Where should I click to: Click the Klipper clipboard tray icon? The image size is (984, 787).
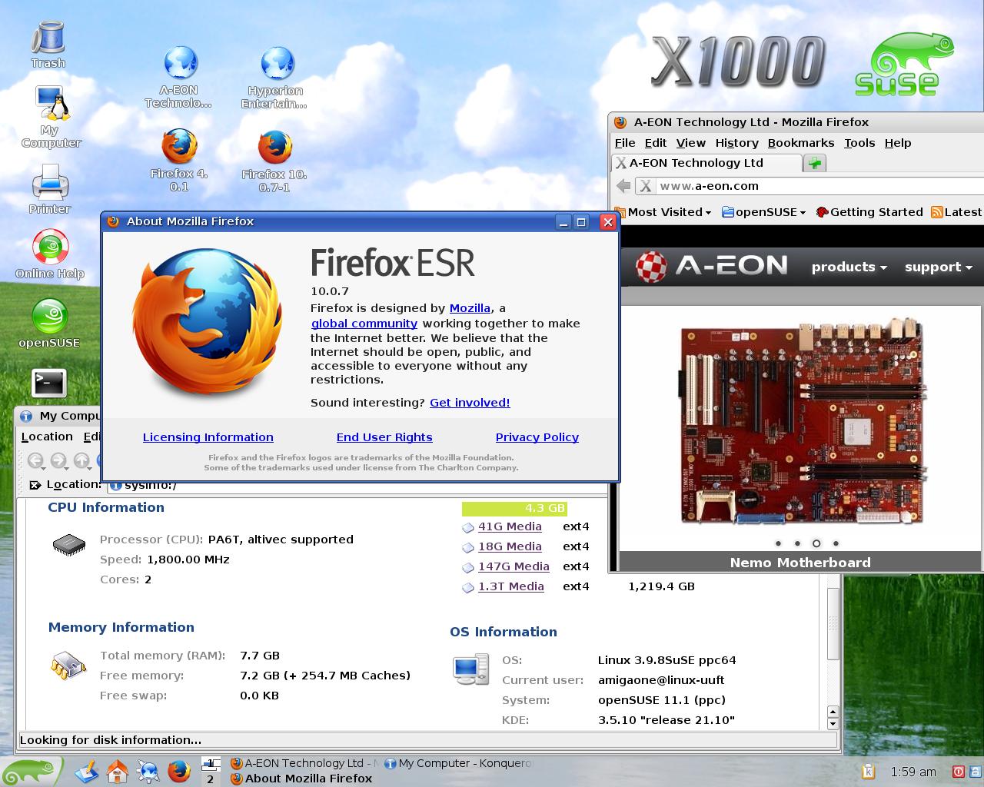[868, 772]
